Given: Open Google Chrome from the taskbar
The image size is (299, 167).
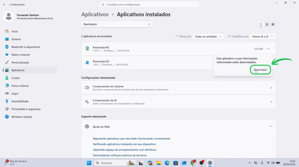Looking at the screenshot, I should (193, 163).
